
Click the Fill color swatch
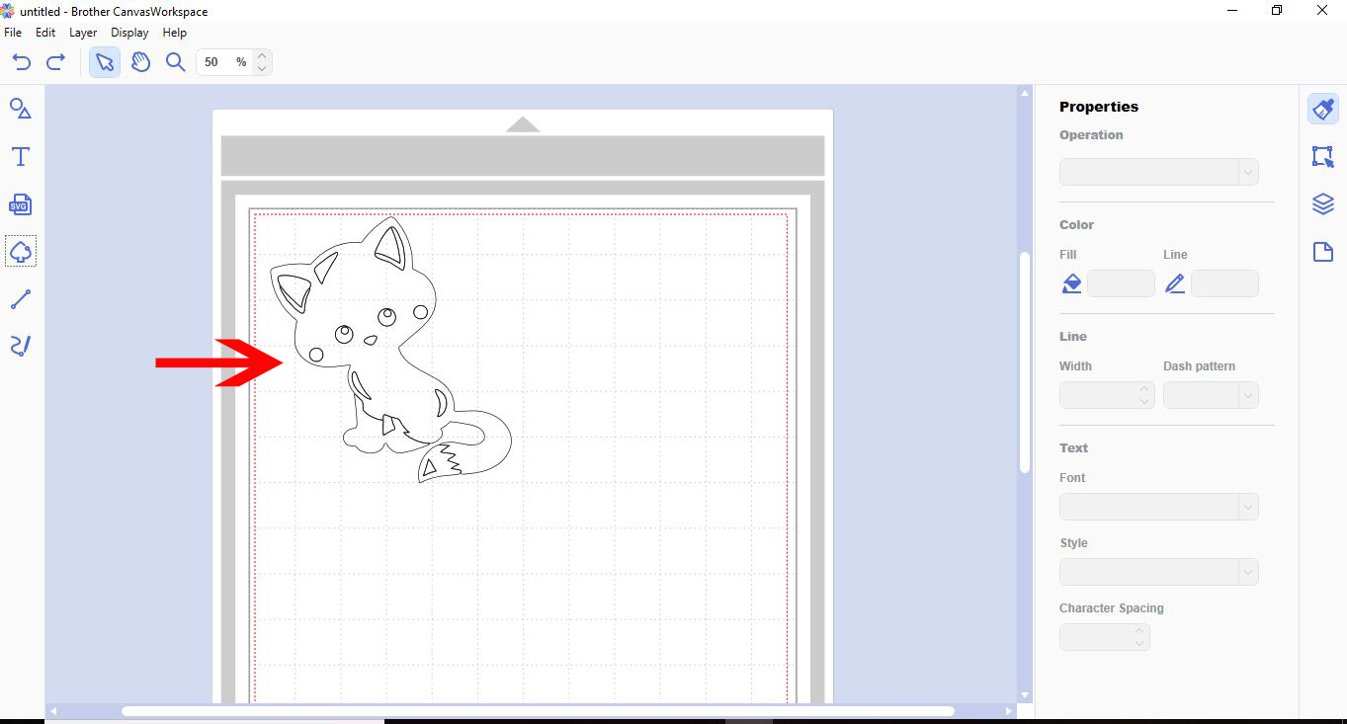[1122, 284]
